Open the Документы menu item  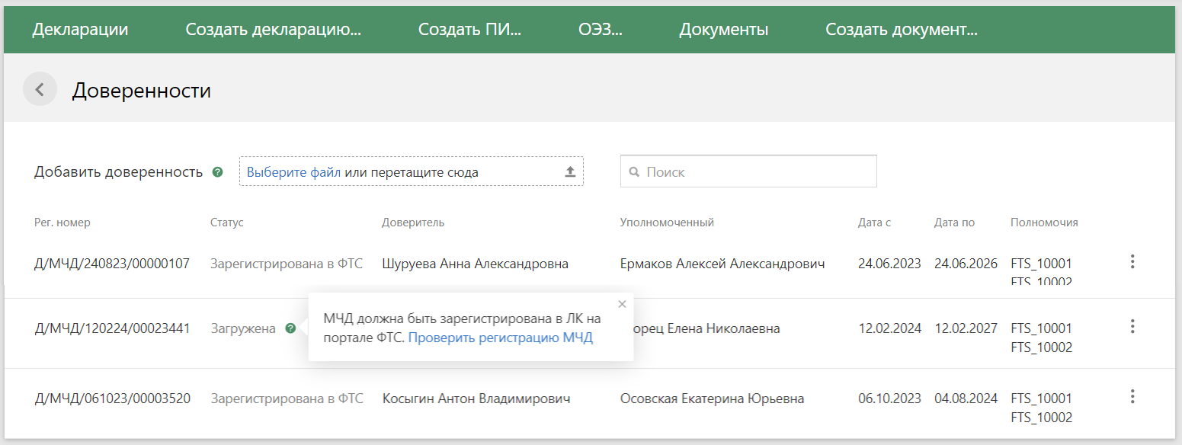coord(723,30)
